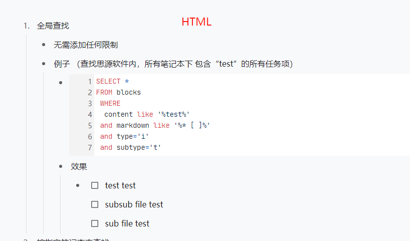Viewport: 410px width, 241px height.
Task: Click the "FROM blocks" code line
Action: (118, 92)
